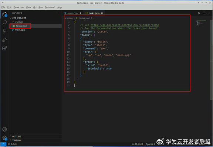The width and height of the screenshot is (213, 147).
Task: Click the code minimap preview
Action: [x=201, y=23]
